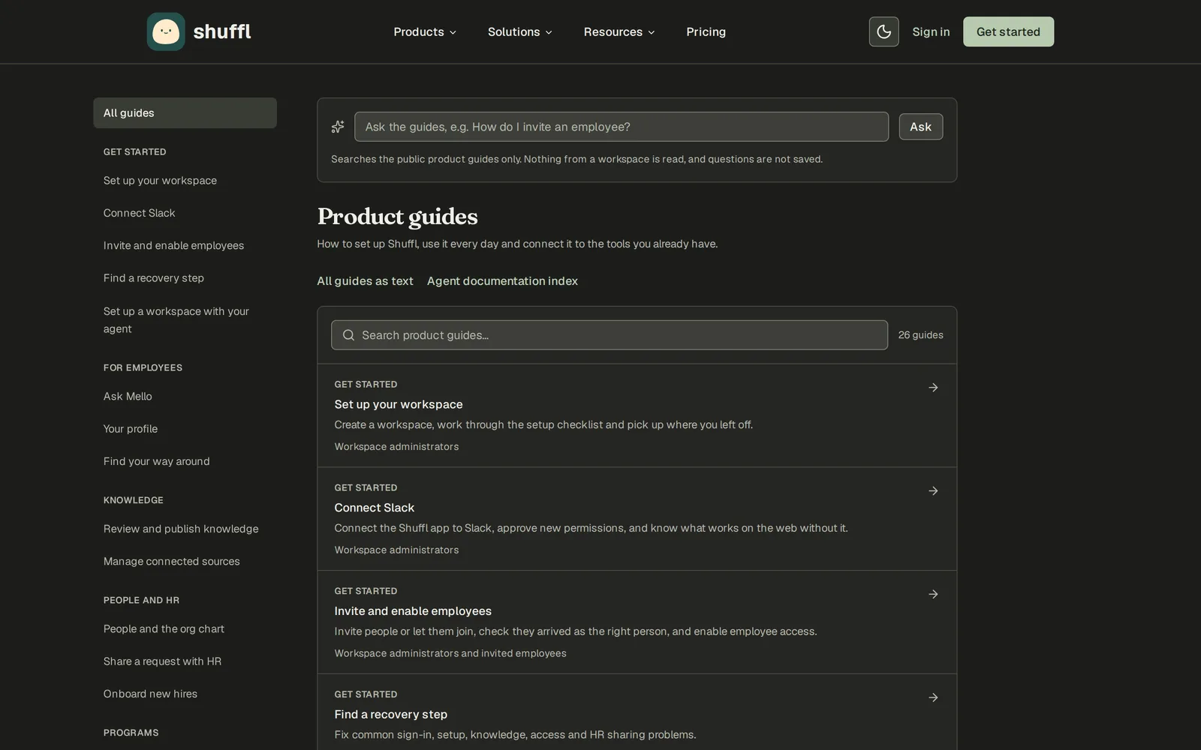This screenshot has width=1201, height=750.
Task: Open arrow on Set up your workspace card
Action: click(x=933, y=388)
